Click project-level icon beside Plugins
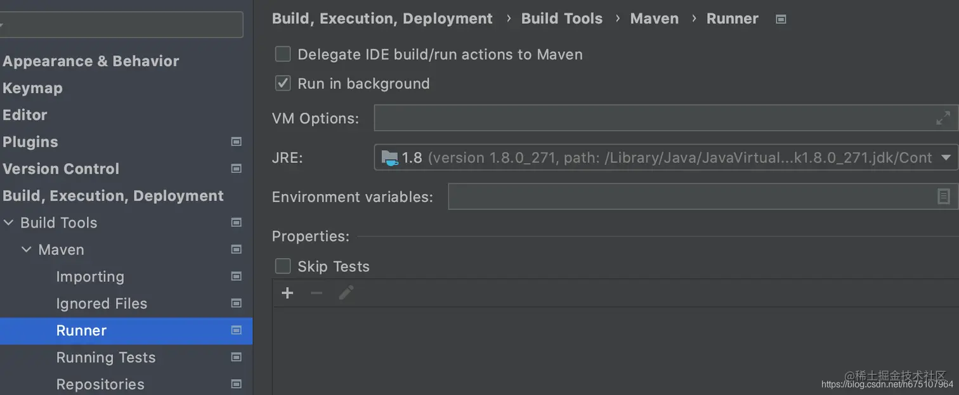The image size is (959, 395). (x=237, y=142)
